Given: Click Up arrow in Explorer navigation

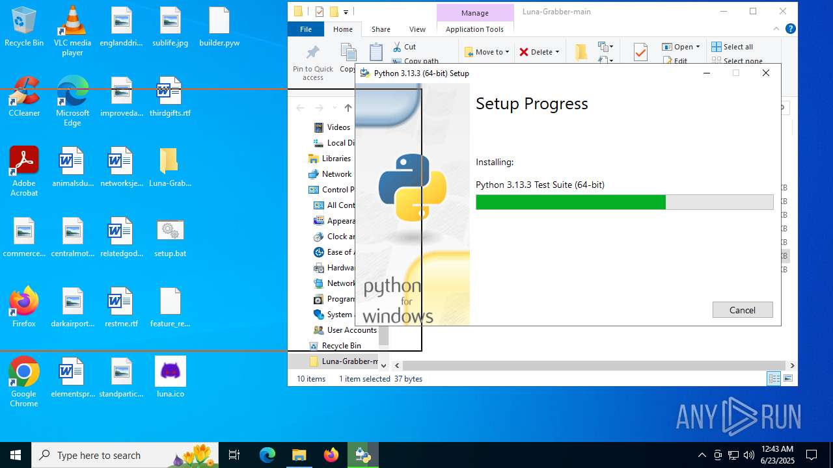Looking at the screenshot, I should (x=348, y=108).
